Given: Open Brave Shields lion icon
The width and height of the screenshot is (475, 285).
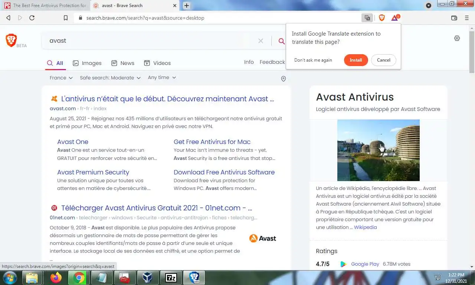Looking at the screenshot, I should 381,18.
